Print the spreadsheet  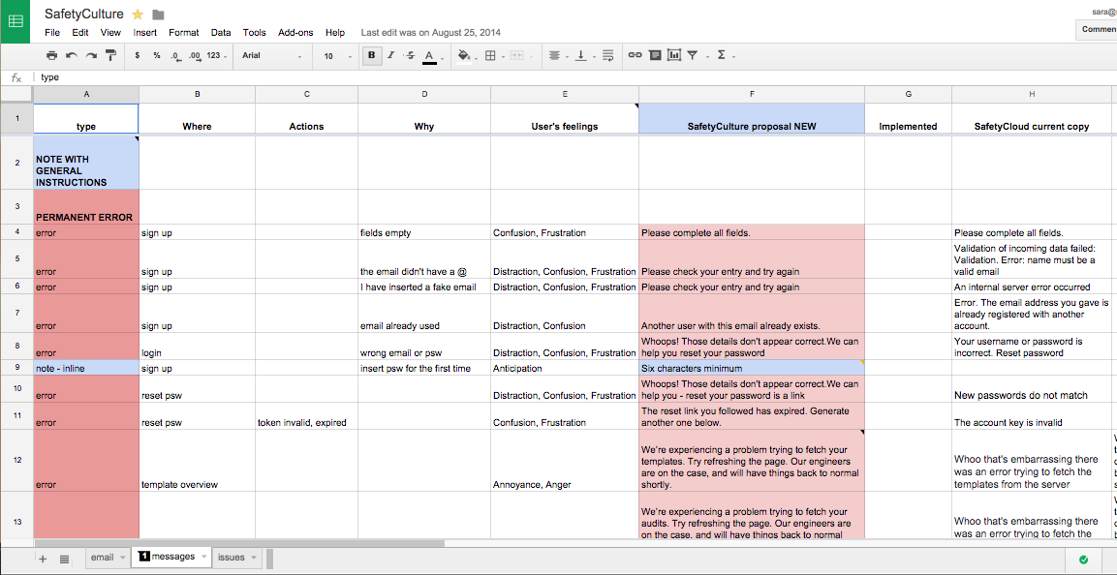51,55
